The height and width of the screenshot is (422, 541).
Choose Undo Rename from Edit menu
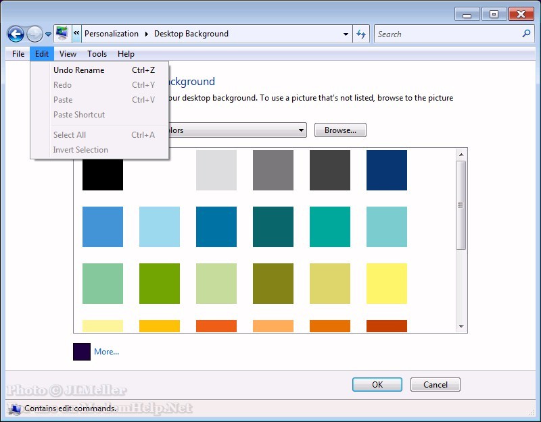(x=79, y=70)
